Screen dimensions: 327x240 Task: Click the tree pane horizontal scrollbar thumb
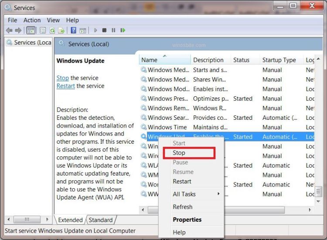tap(27, 220)
